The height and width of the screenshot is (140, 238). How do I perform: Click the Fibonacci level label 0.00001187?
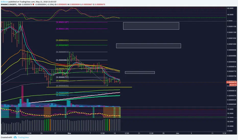[62, 22]
